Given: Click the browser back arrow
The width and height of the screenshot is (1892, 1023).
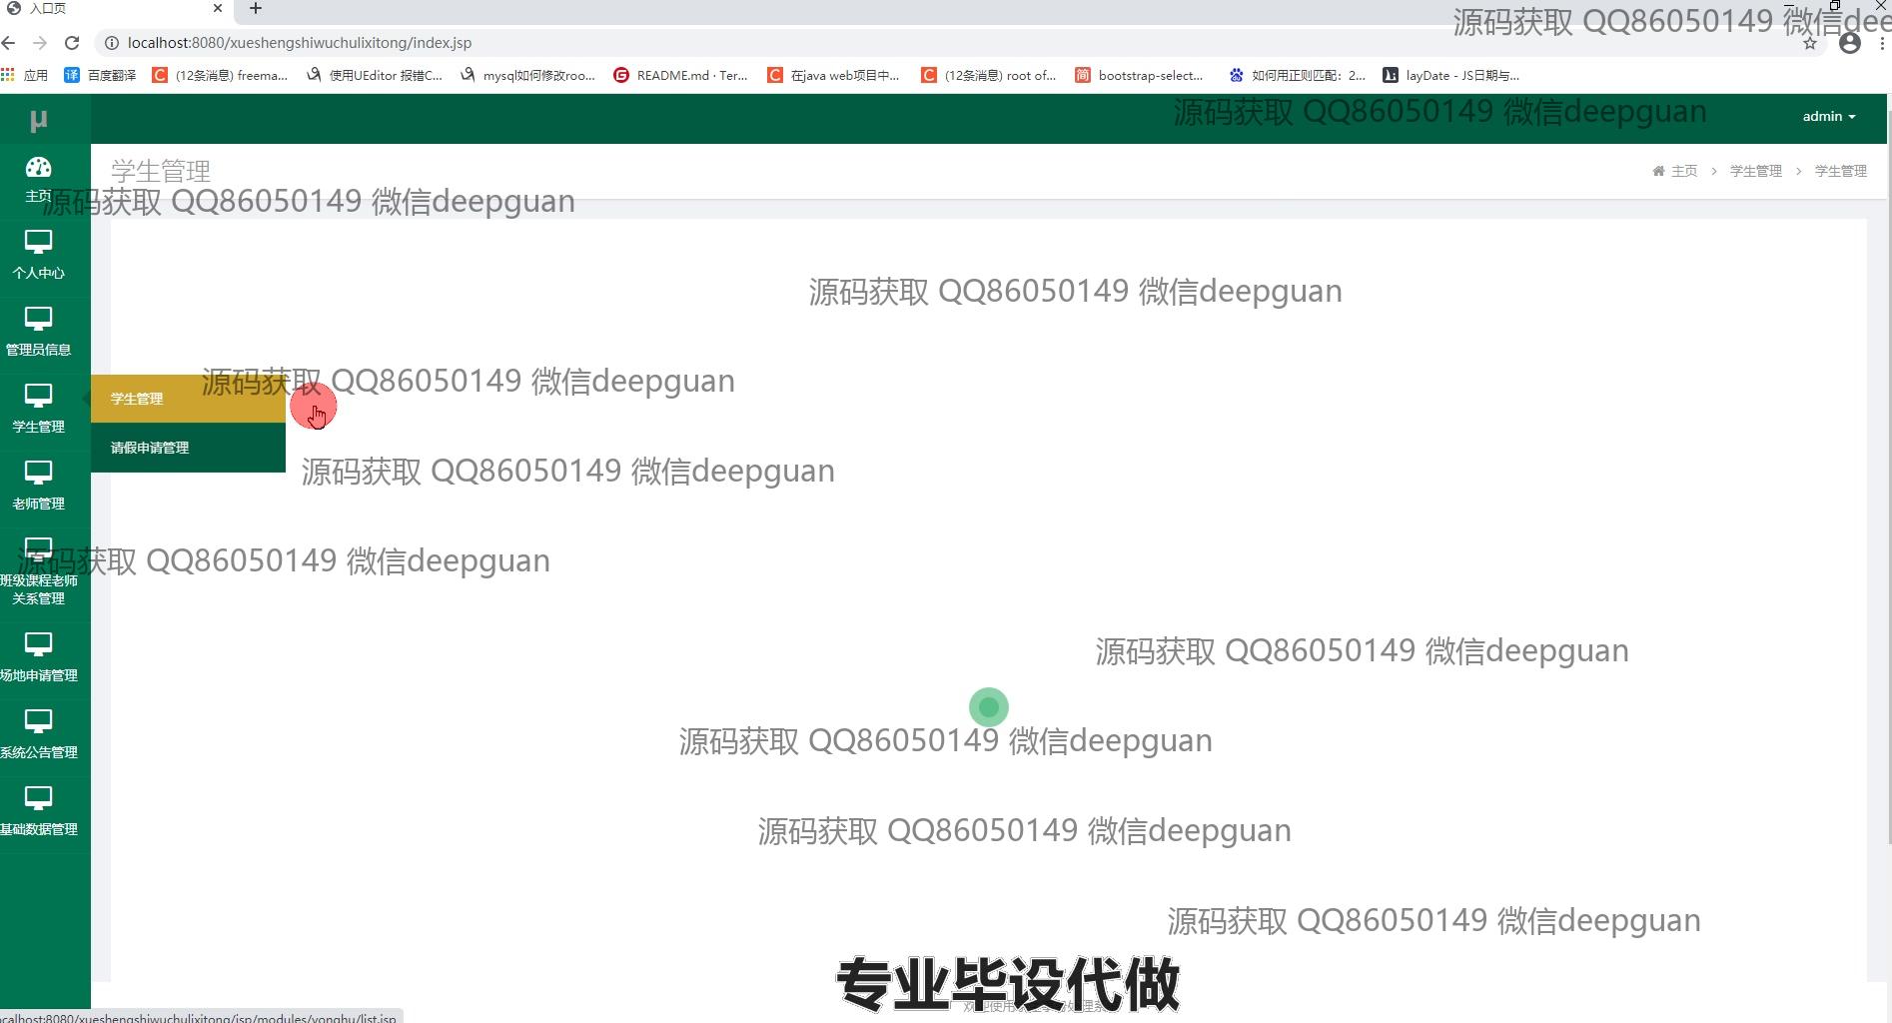Looking at the screenshot, I should coord(10,43).
